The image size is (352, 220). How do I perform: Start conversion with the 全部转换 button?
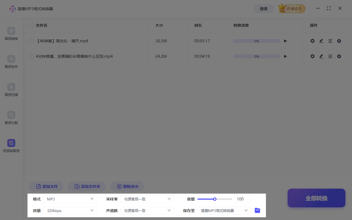316,198
